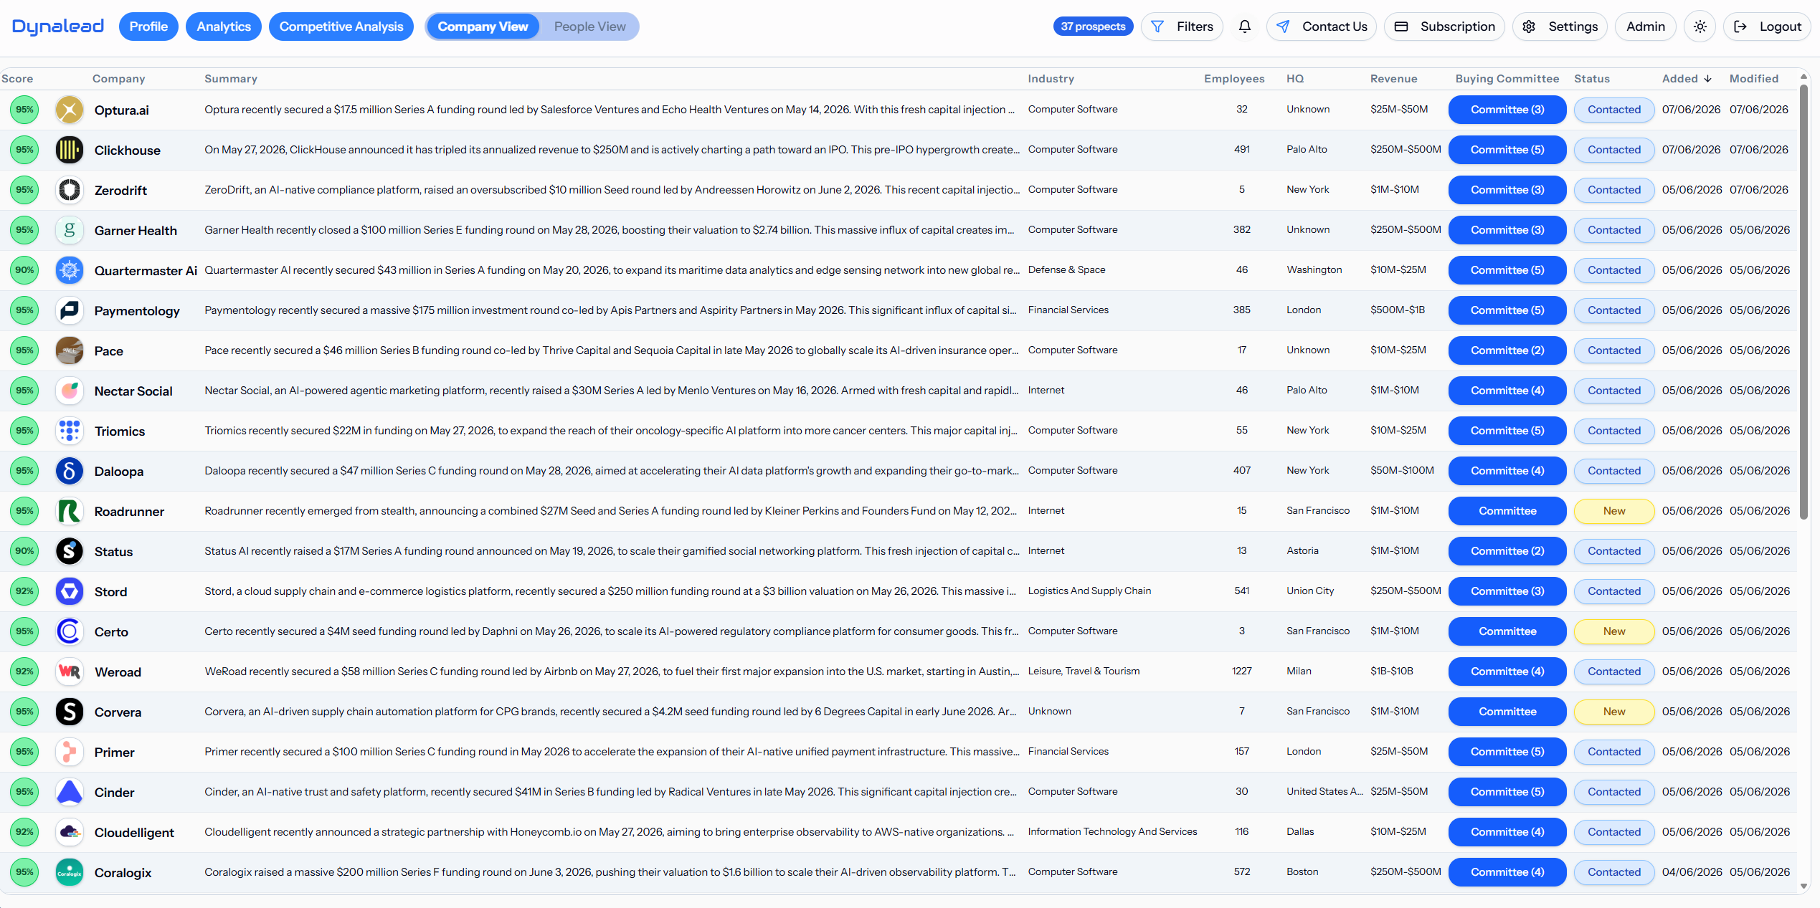Open the Admin page
The width and height of the screenshot is (1820, 908).
[1645, 27]
